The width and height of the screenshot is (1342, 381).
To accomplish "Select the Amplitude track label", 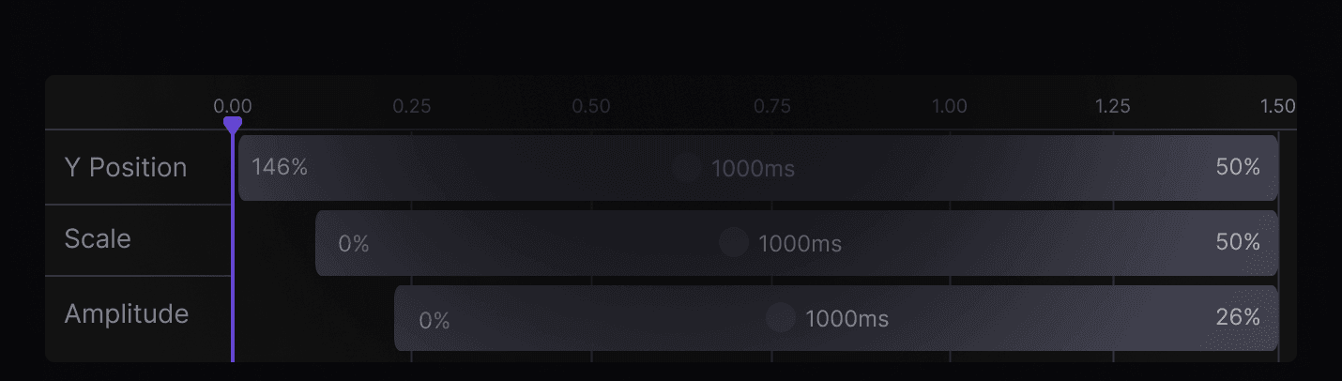I will click(x=127, y=313).
